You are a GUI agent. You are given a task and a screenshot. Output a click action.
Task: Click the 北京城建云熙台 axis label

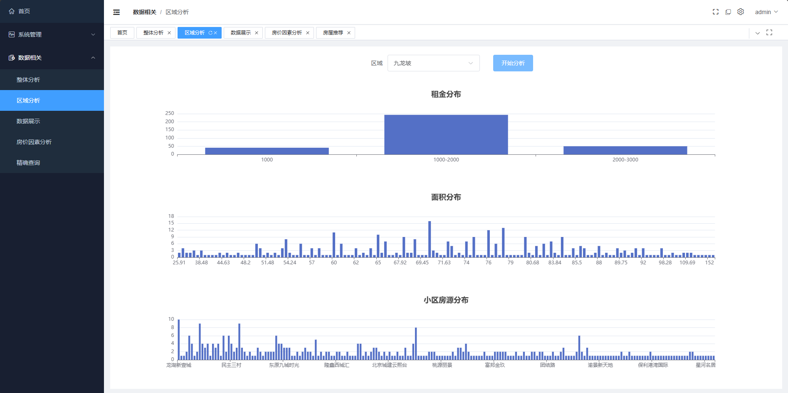(389, 365)
